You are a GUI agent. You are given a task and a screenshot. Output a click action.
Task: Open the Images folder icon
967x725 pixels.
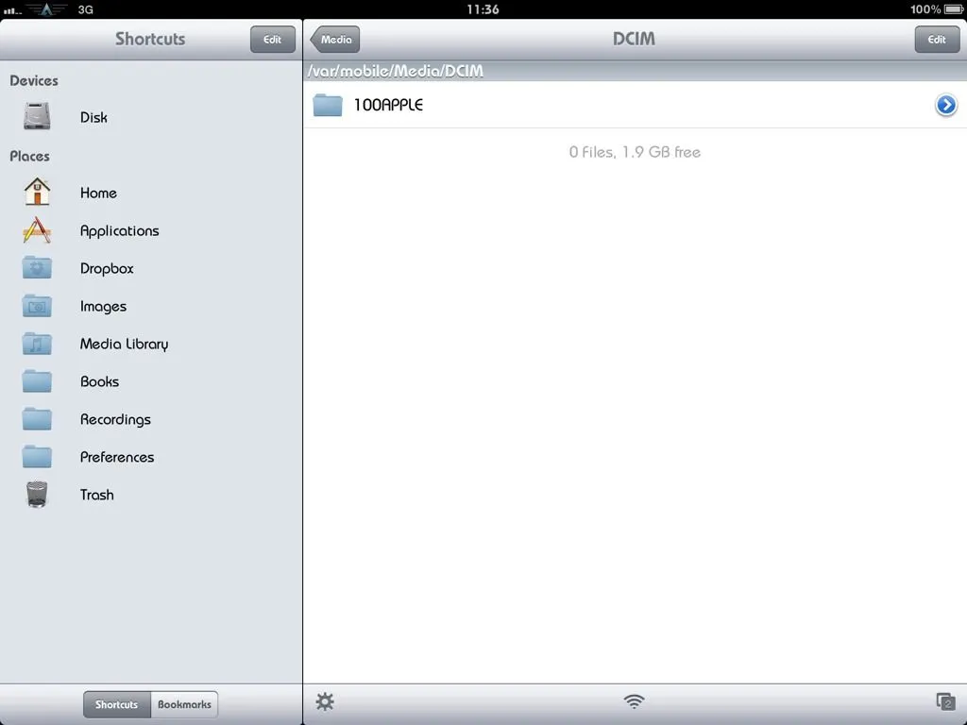37,306
